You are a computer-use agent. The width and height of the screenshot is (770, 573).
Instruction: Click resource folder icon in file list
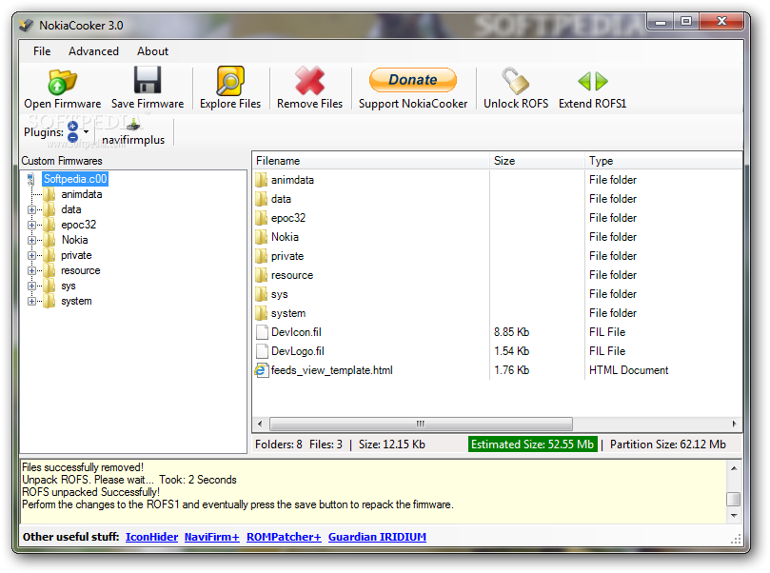click(x=261, y=275)
